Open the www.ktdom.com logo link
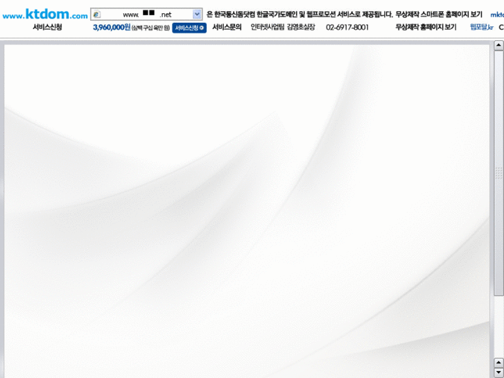 tap(45, 14)
